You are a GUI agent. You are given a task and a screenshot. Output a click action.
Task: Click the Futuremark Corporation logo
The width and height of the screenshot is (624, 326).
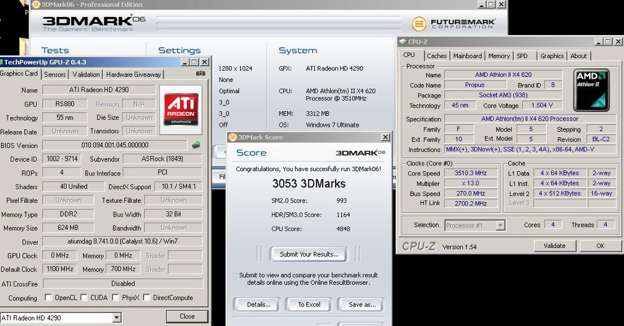453,24
